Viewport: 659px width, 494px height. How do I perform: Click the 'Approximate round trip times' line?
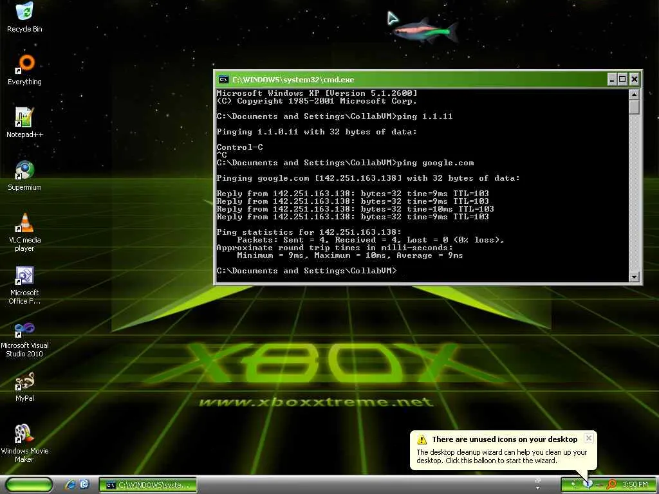(335, 248)
